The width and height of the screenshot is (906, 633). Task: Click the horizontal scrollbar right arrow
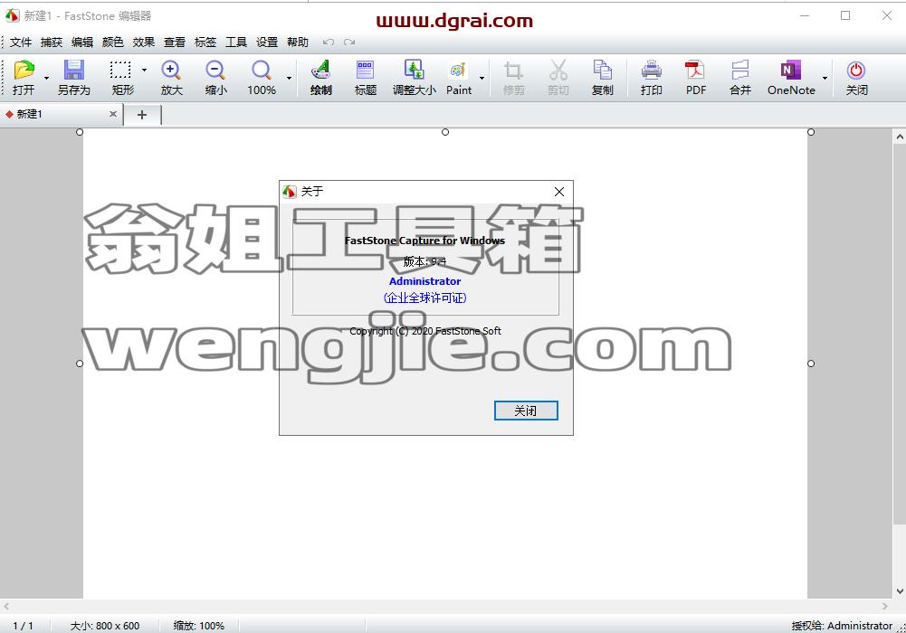[x=884, y=606]
